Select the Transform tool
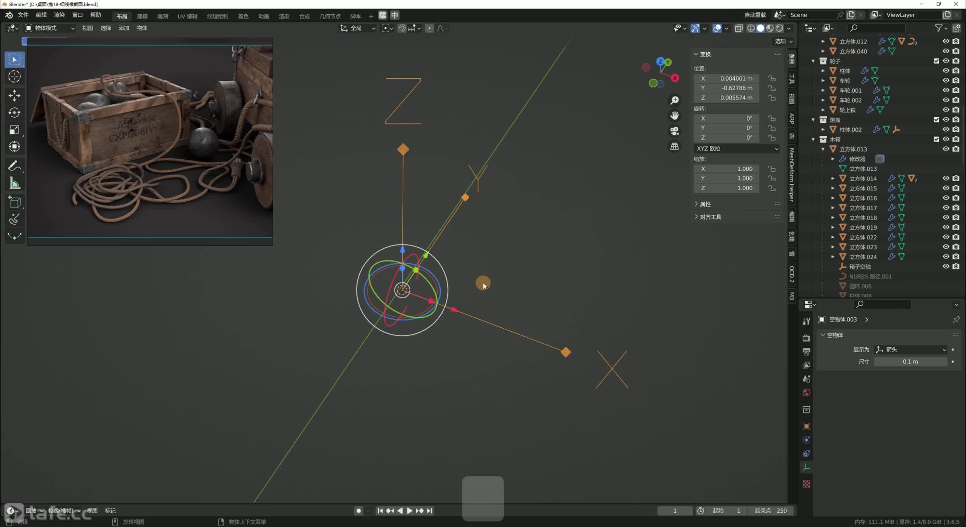 click(14, 147)
